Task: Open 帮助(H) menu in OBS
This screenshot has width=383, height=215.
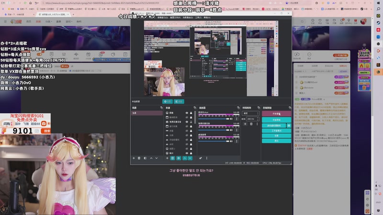Action: 207,18
